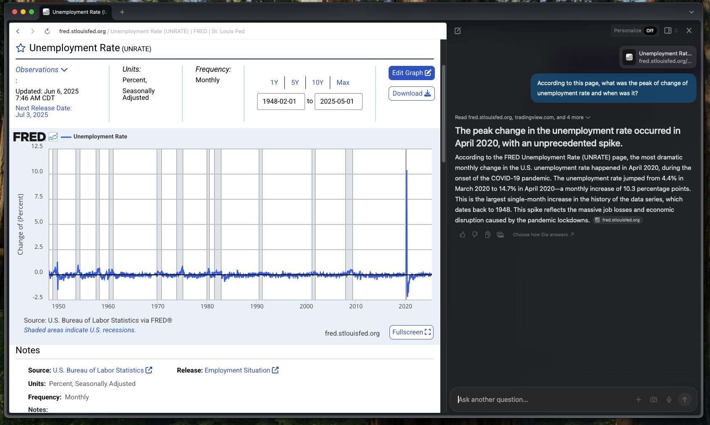Viewport: 710px width, 425px height.
Task: Open the attached Unemployment Rate tab chip
Action: [658, 57]
